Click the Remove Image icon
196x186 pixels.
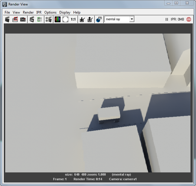[x=90, y=19]
